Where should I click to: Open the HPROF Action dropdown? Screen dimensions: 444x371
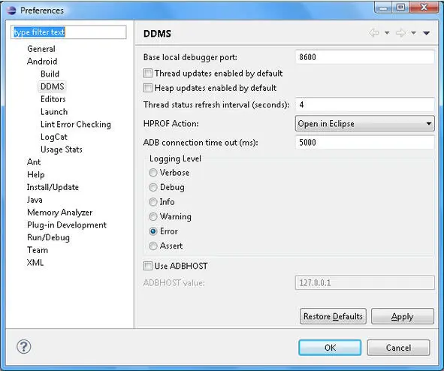364,123
